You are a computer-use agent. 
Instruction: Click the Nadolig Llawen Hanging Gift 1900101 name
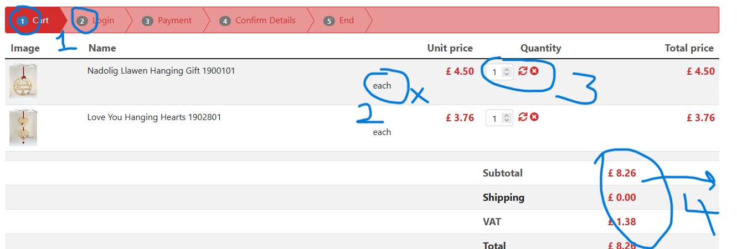tap(161, 71)
